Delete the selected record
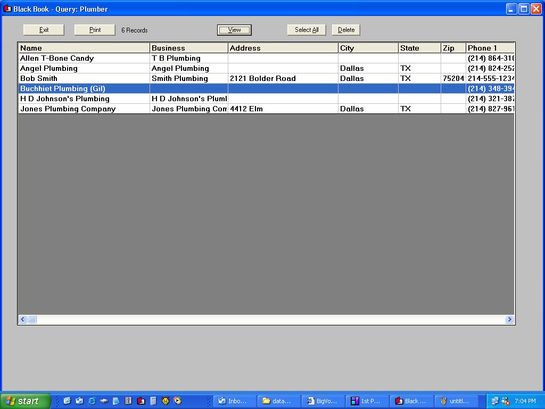Image resolution: width=545 pixels, height=409 pixels. [x=346, y=30]
